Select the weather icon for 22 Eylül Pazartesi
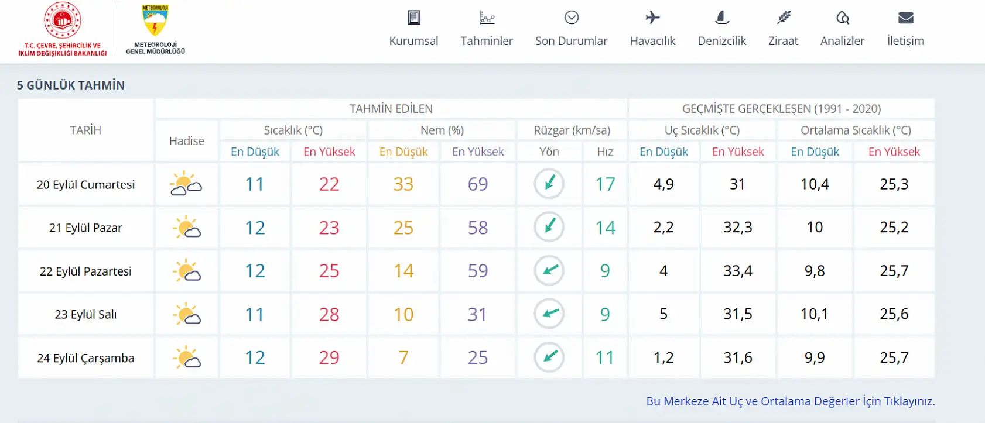This screenshot has height=423, width=985. [x=186, y=270]
